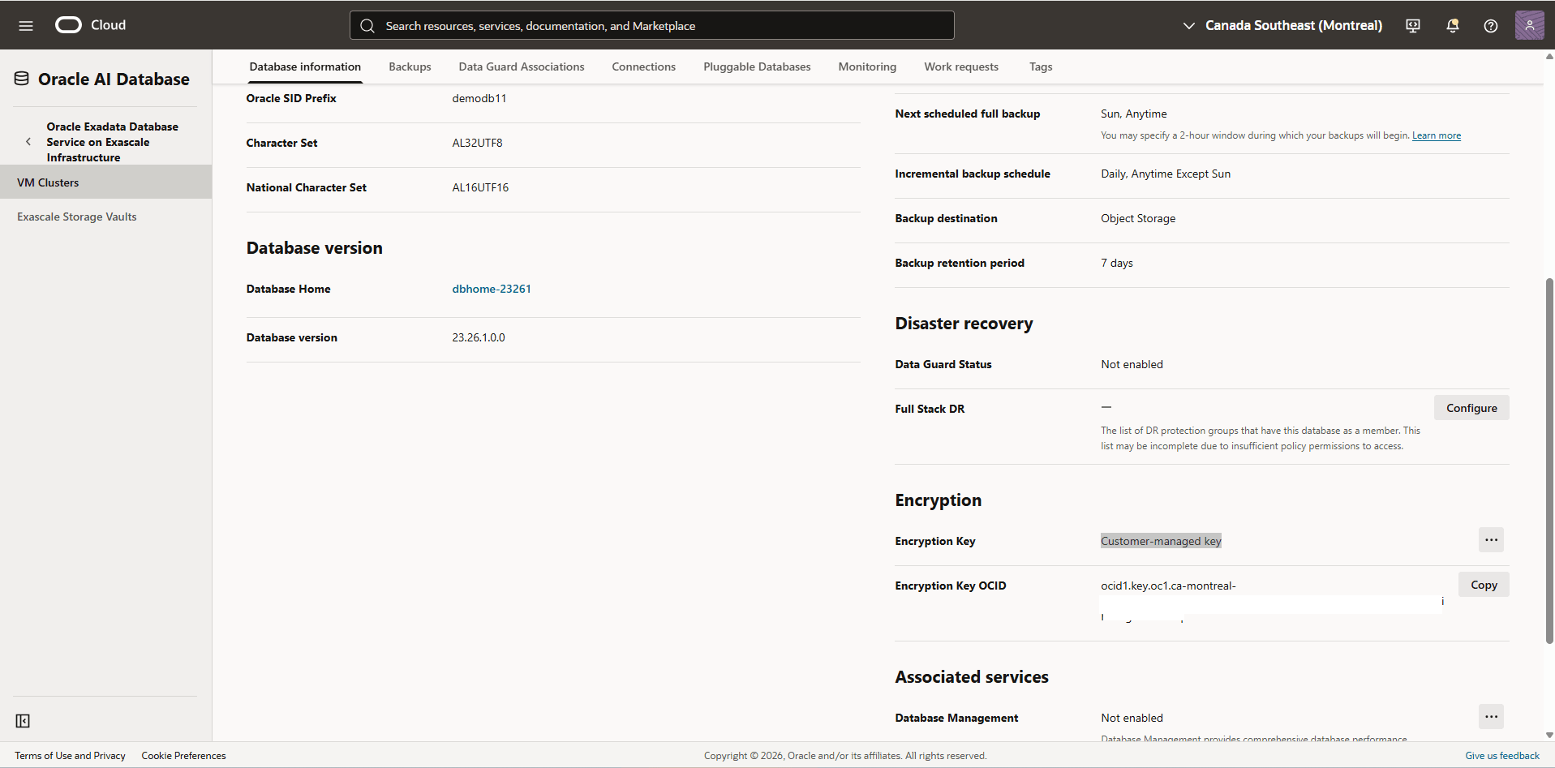This screenshot has width=1555, height=768.
Task: Click the Oracle Cloud logo
Action: pos(90,25)
